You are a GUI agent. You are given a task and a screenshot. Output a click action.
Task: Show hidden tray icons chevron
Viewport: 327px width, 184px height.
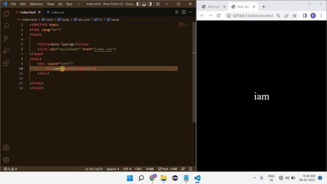click(x=254, y=178)
